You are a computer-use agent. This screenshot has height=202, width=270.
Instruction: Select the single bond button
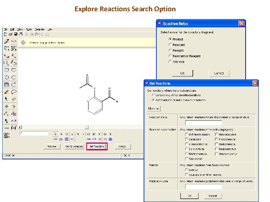(x=55, y=139)
